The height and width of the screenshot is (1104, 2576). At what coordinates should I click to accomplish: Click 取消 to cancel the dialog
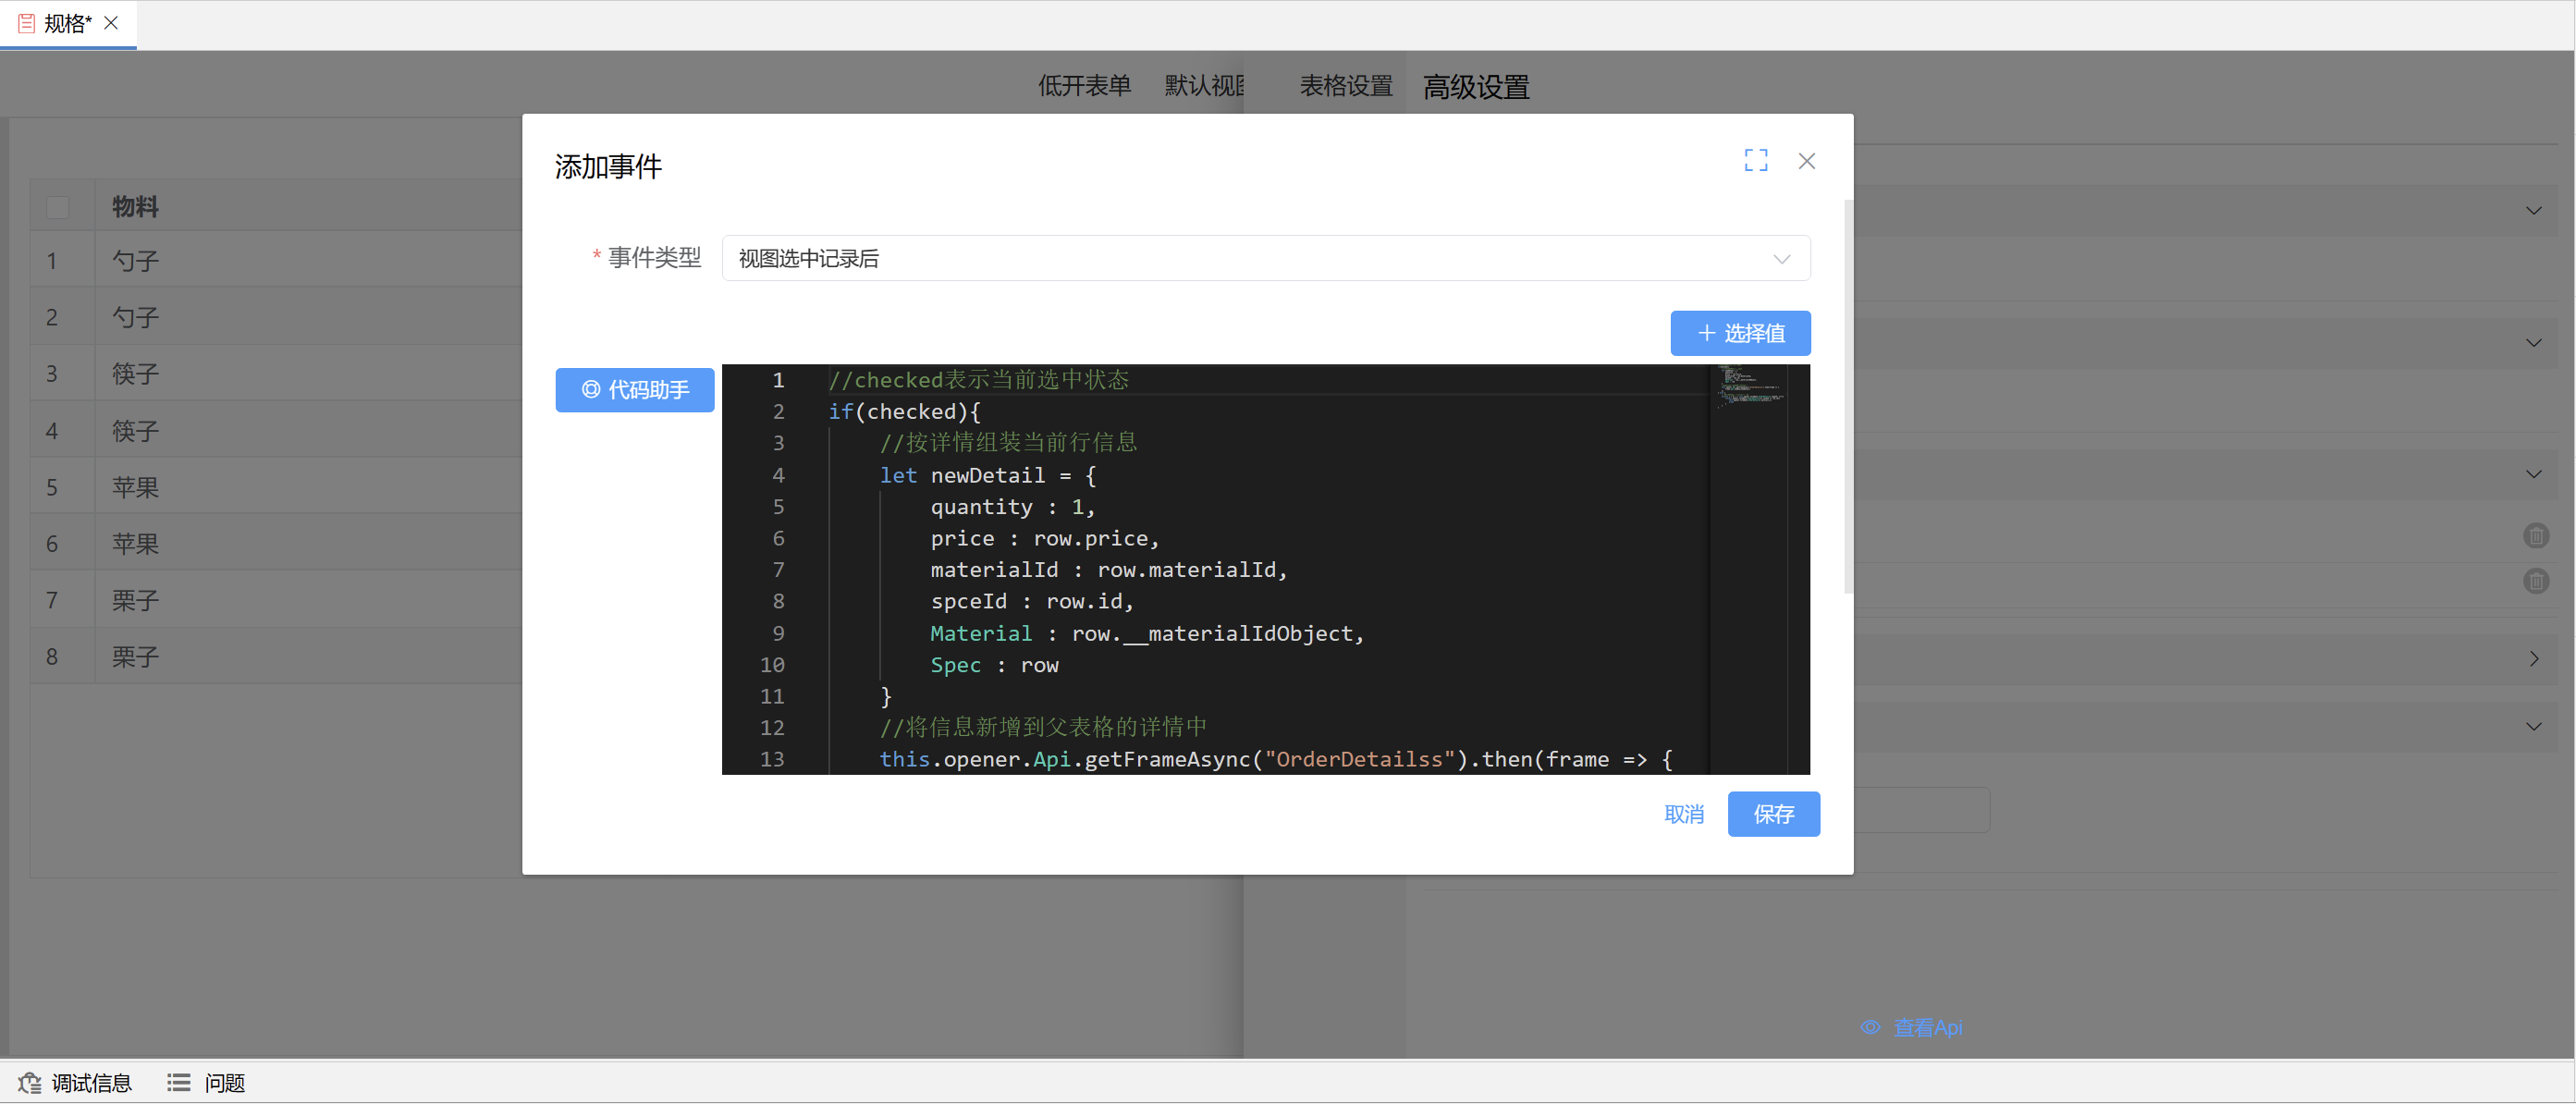coord(1683,814)
